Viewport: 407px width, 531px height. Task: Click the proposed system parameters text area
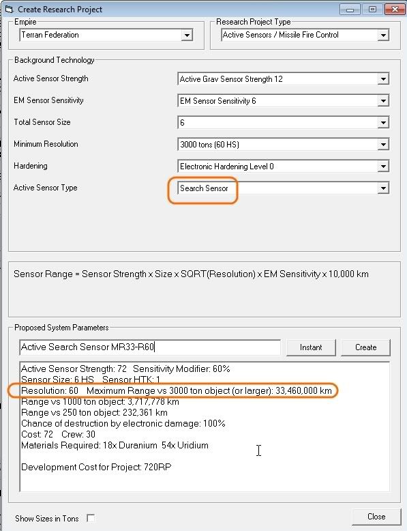pyautogui.click(x=205, y=427)
